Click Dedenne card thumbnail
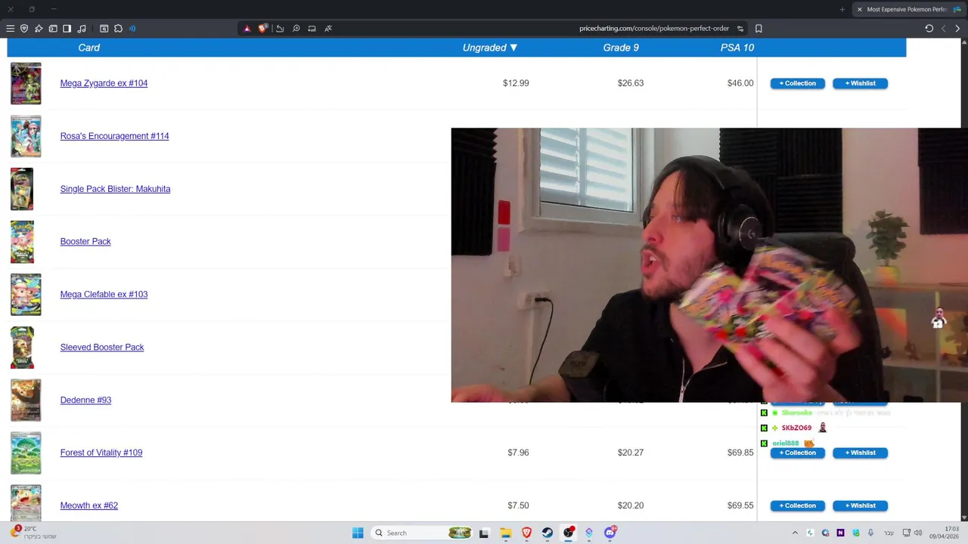 (x=26, y=400)
